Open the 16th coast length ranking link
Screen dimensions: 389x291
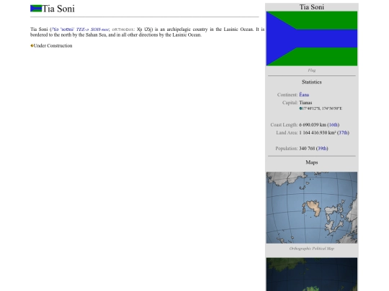point(334,125)
